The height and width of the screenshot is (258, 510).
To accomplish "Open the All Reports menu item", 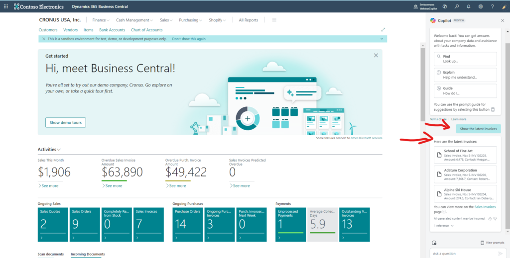I will 248,20.
